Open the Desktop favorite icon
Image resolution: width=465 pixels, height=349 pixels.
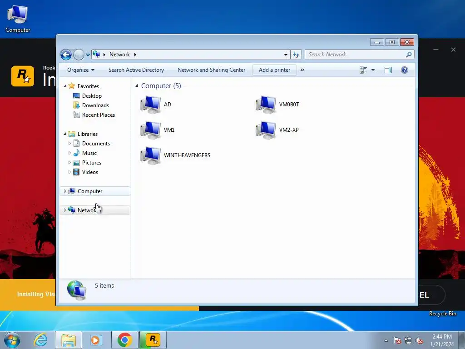[76, 95]
